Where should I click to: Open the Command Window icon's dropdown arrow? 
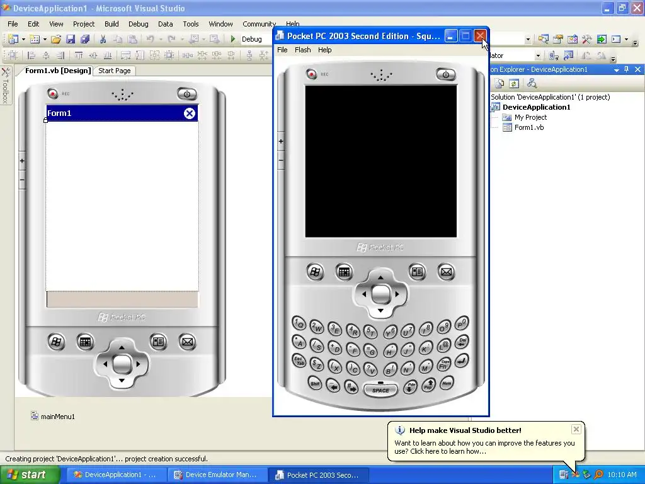click(626, 40)
